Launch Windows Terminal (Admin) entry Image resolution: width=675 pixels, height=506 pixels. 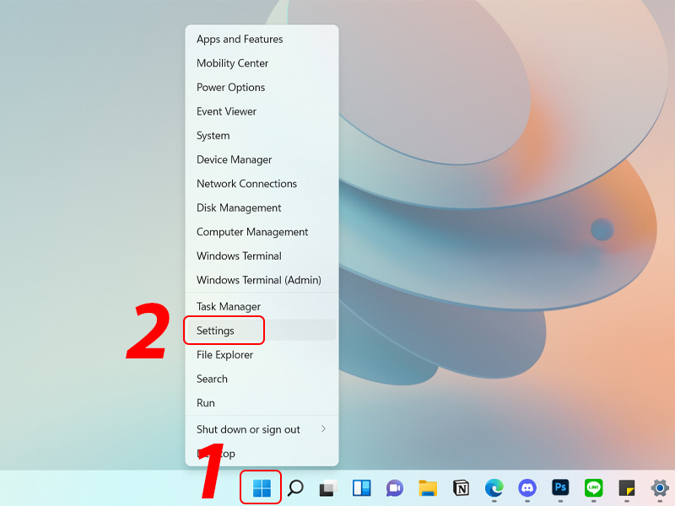(262, 280)
